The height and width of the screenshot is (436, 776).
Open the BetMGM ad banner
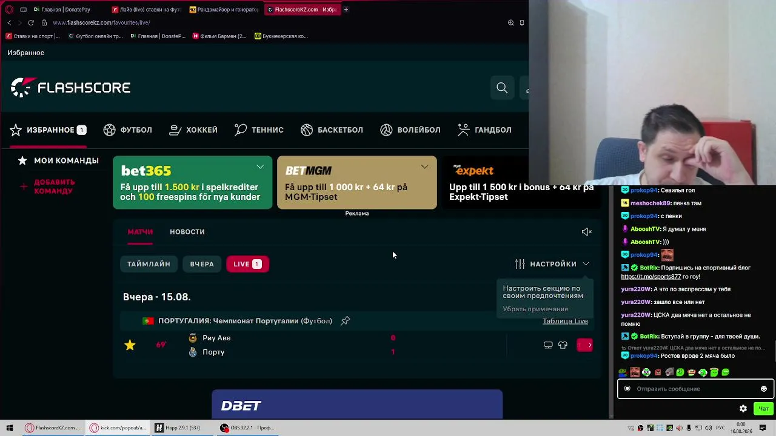pos(356,183)
